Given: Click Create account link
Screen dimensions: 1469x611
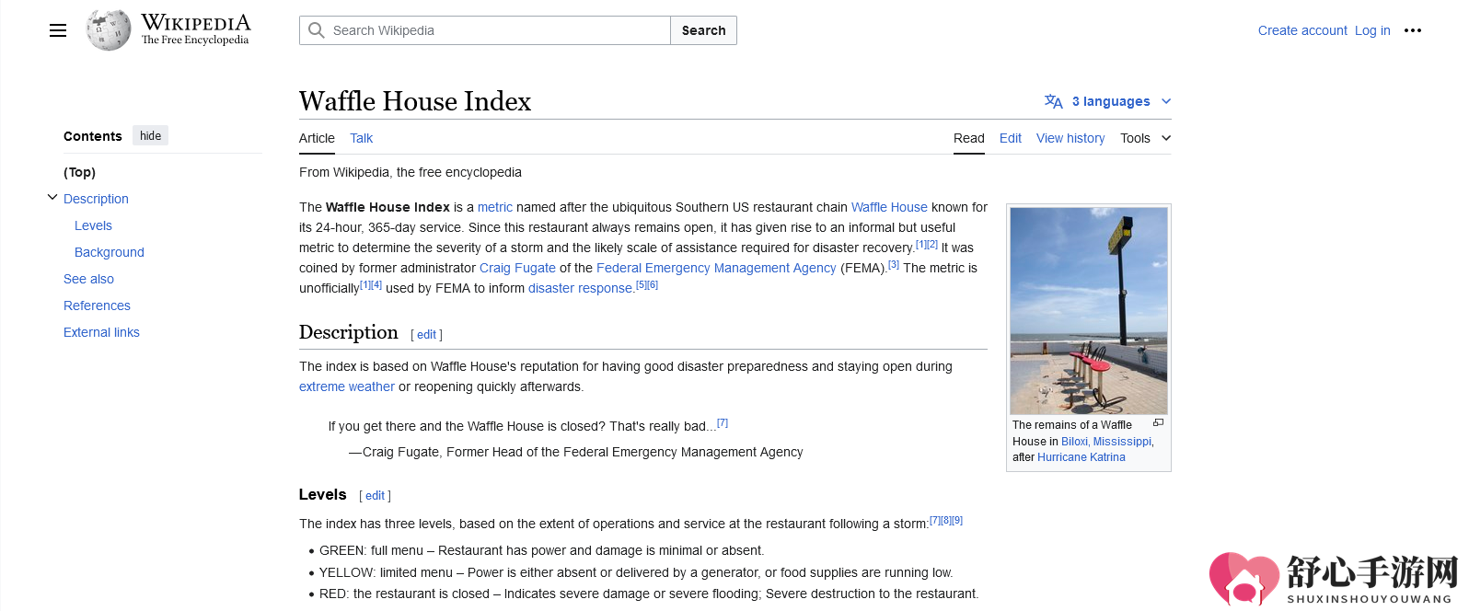Looking at the screenshot, I should pyautogui.click(x=1302, y=30).
